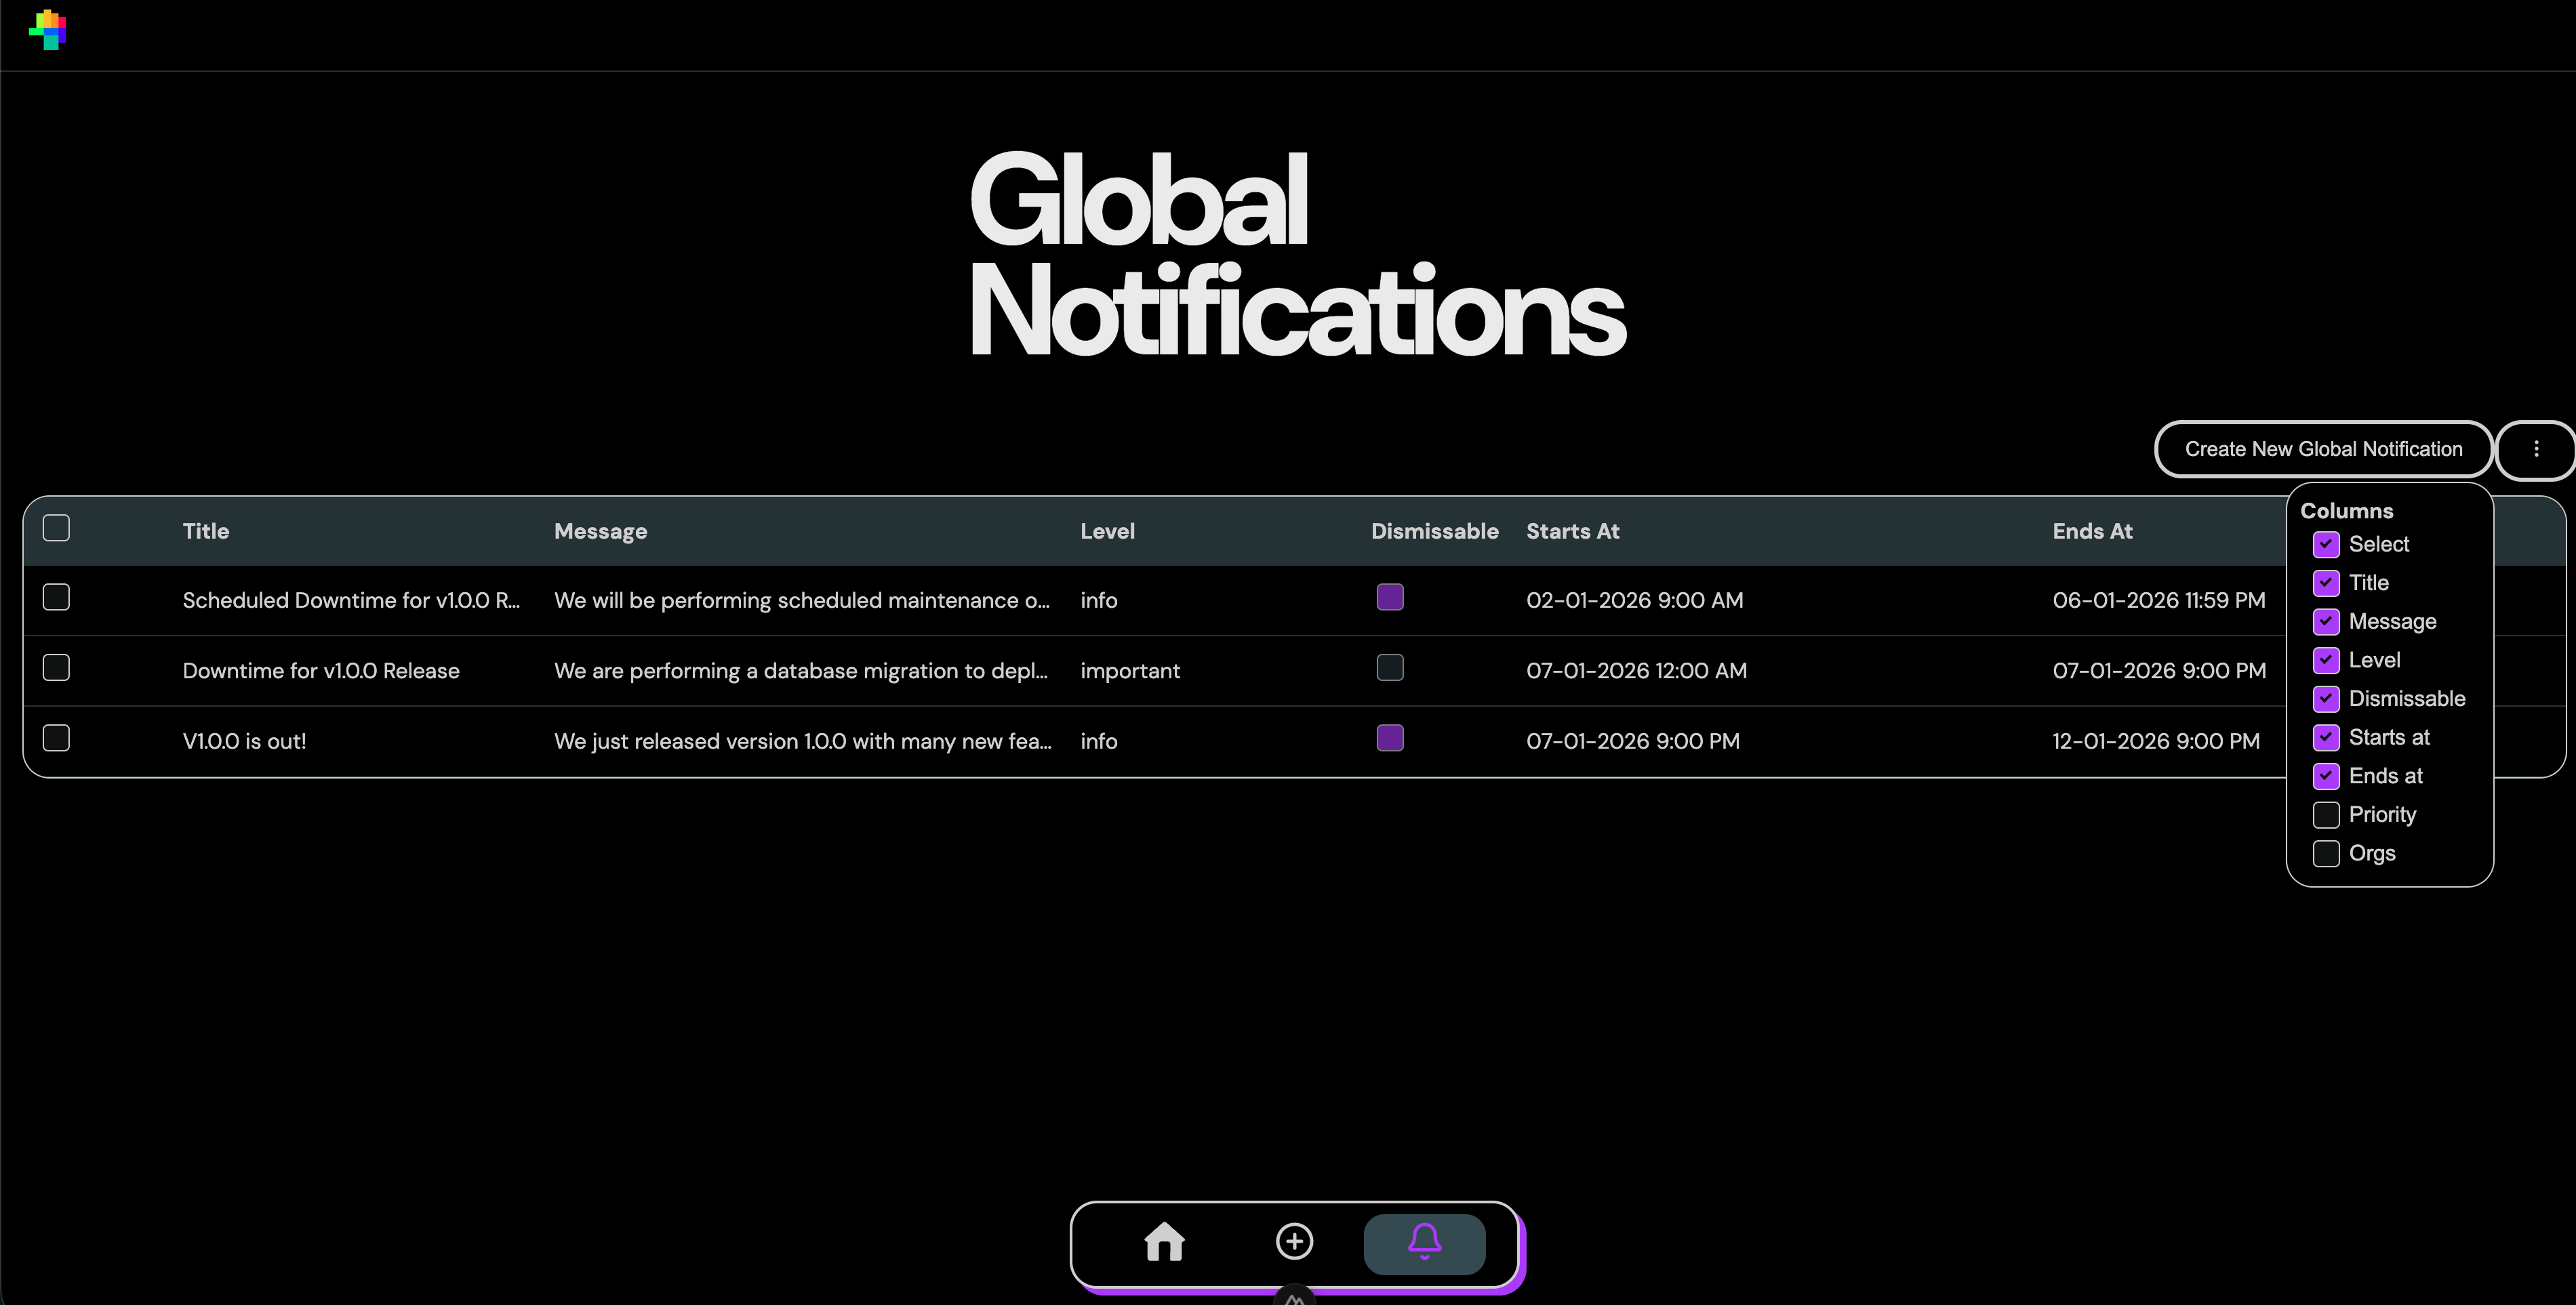Viewport: 2576px width, 1305px height.
Task: Sort by the Title column header
Action: 206,532
